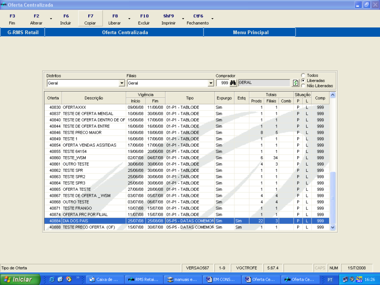Click F3 Fim toolbar button
Image resolution: width=380 pixels, height=285 pixels.
(x=12, y=19)
